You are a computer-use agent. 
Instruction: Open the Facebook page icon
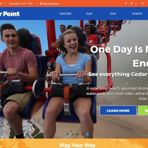(x=125, y=3)
